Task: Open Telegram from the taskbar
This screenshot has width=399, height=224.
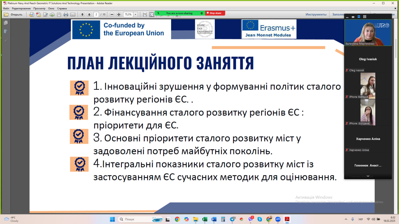Action: point(233,219)
